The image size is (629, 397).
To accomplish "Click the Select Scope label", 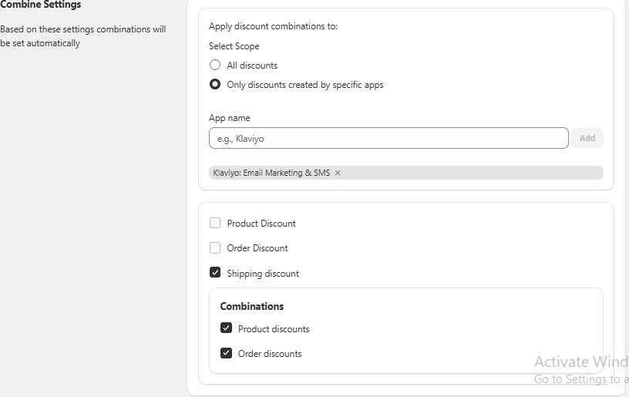I will tap(234, 46).
